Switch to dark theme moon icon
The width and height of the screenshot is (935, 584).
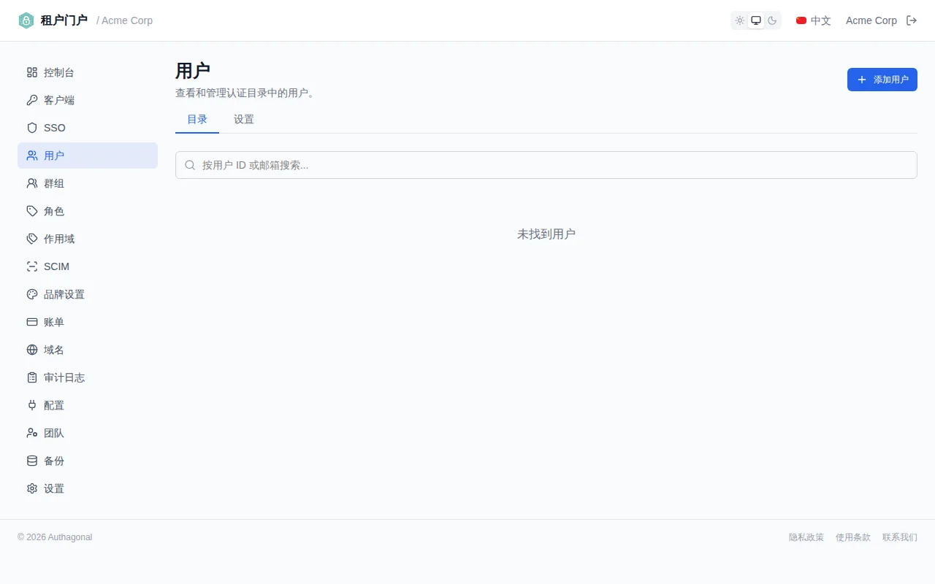tap(772, 20)
